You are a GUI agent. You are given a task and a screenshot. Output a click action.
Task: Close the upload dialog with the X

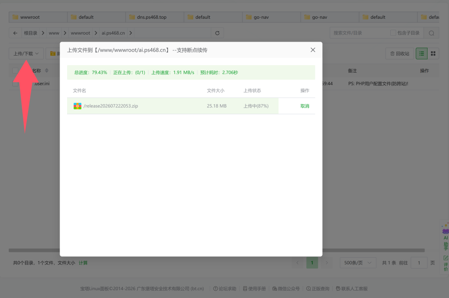313,50
